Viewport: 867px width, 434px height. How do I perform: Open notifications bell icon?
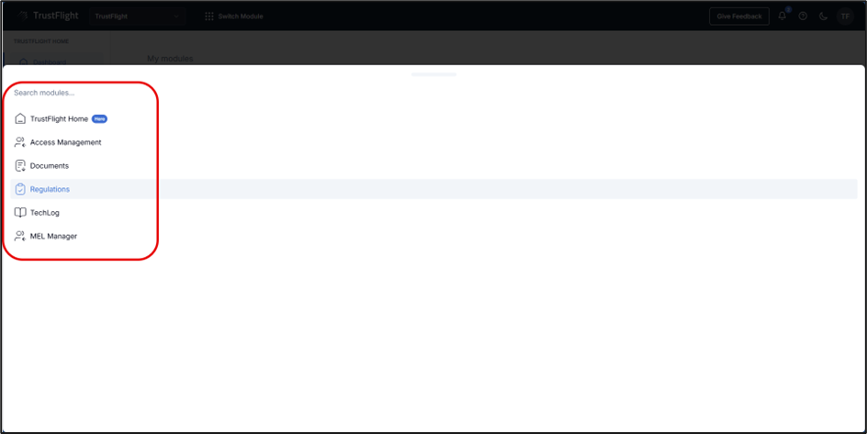783,16
